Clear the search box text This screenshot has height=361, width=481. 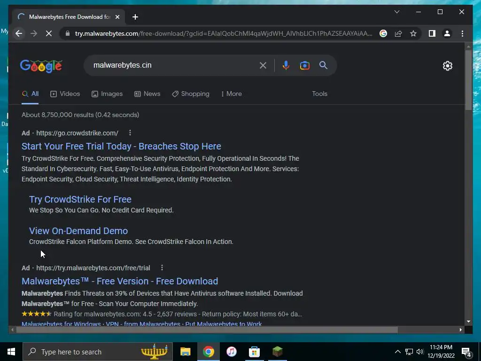(263, 65)
